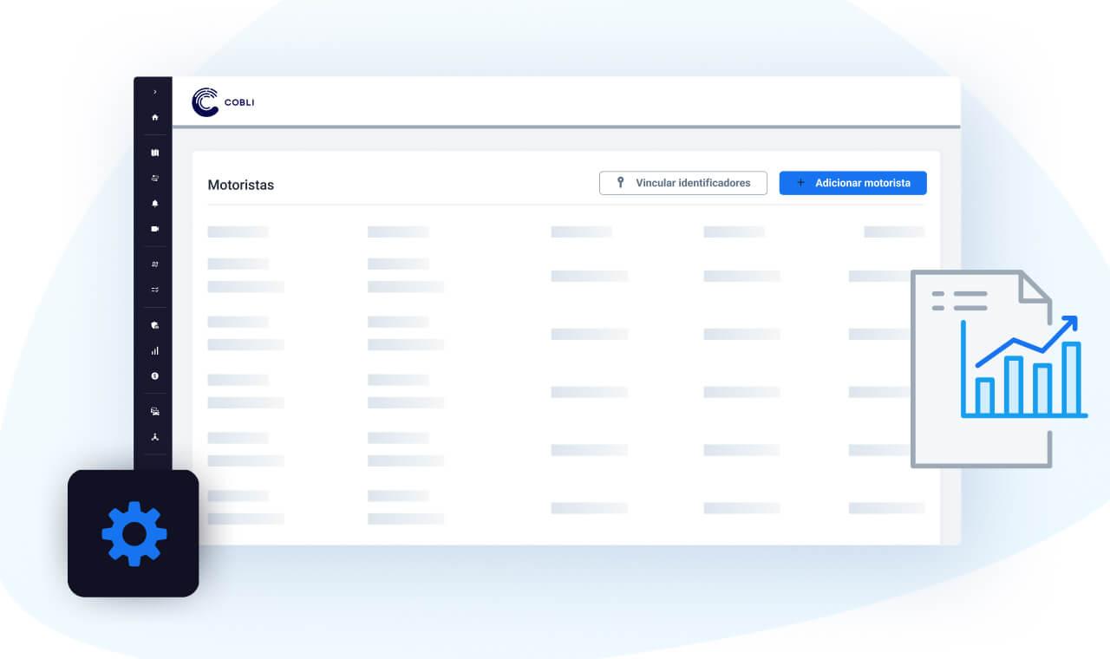Click the Vincular identificadores button
This screenshot has height=659, width=1110.
(683, 183)
